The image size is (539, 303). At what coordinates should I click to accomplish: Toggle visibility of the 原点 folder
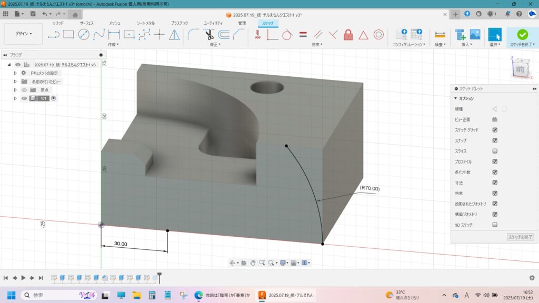pyautogui.click(x=24, y=90)
